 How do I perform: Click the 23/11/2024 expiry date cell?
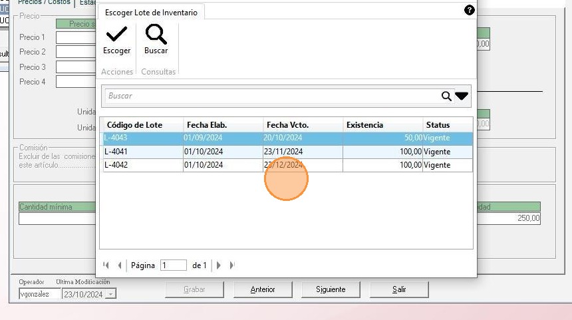303,152
